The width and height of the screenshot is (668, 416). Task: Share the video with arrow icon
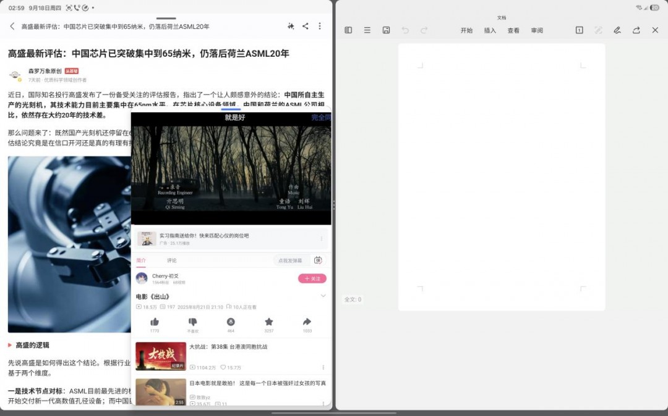click(x=307, y=322)
